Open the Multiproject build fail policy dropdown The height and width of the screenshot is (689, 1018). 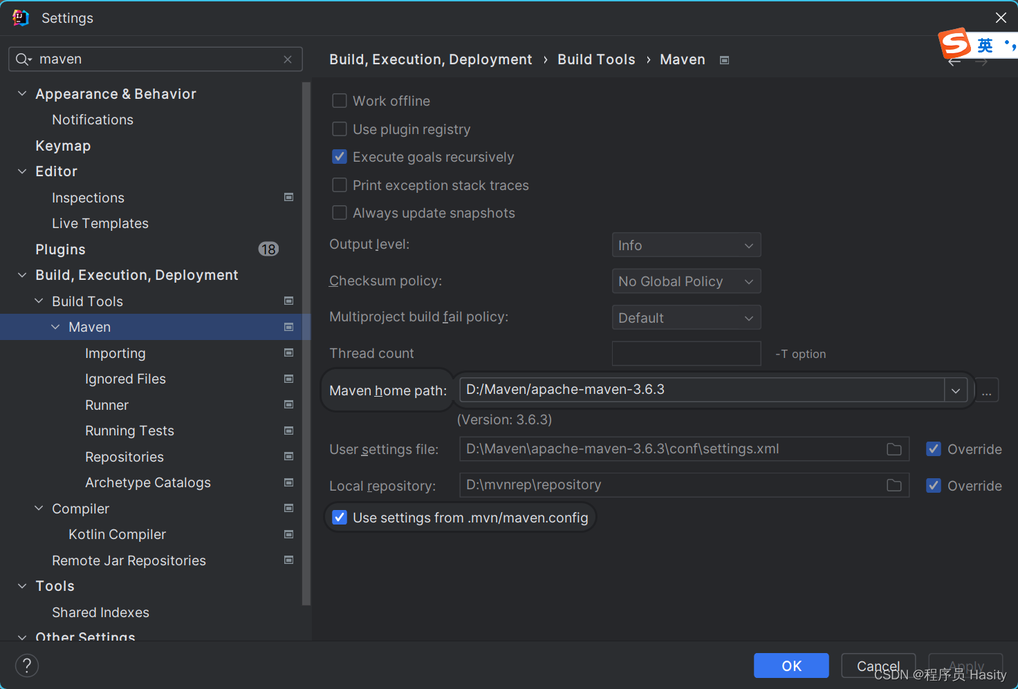coord(686,318)
